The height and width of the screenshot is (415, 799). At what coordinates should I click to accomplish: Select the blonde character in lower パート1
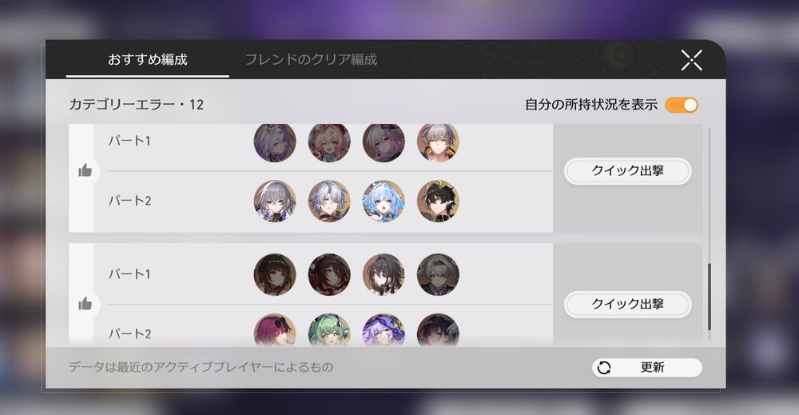point(438,275)
